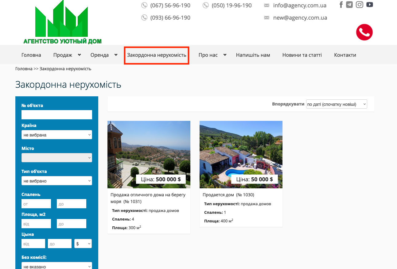Image resolution: width=397 pixels, height=269 pixels.
Task: Click the Цына 'до' maximum field
Action: (60, 244)
